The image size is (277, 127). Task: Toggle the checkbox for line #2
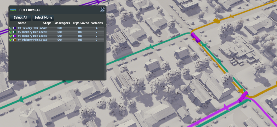11,32
